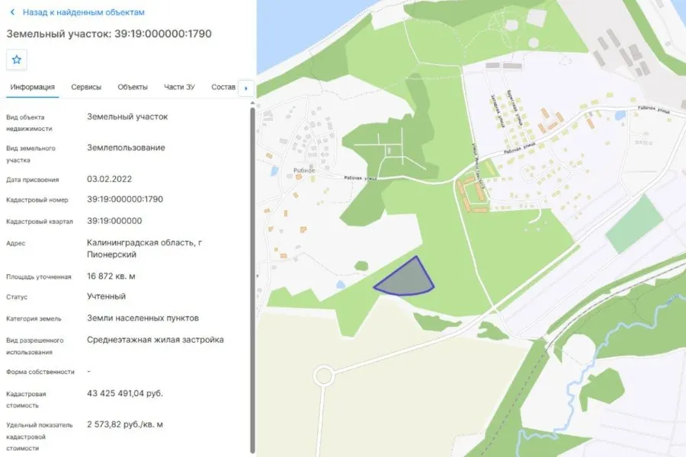Open the Объекты tab
The width and height of the screenshot is (686, 457).
click(133, 87)
